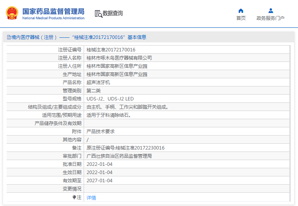Select attachment value 产品技术要求
Image resolution: width=298 pixels, height=206 pixels.
(x=100, y=132)
